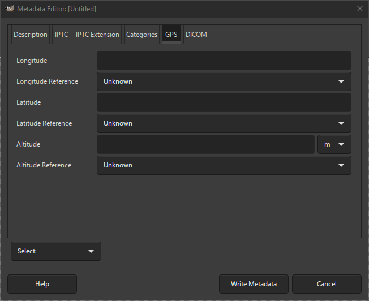
Task: Click the GIMP Wilber icon in title bar
Action: pyautogui.click(x=10, y=8)
